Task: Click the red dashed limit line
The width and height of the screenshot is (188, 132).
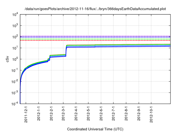Action: (95, 40)
